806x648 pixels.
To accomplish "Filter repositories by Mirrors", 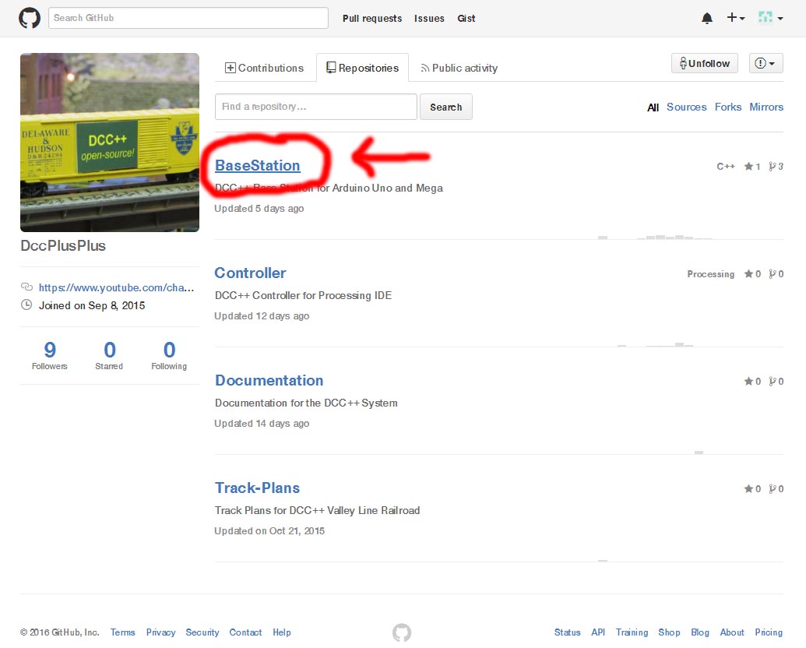I will [x=766, y=107].
